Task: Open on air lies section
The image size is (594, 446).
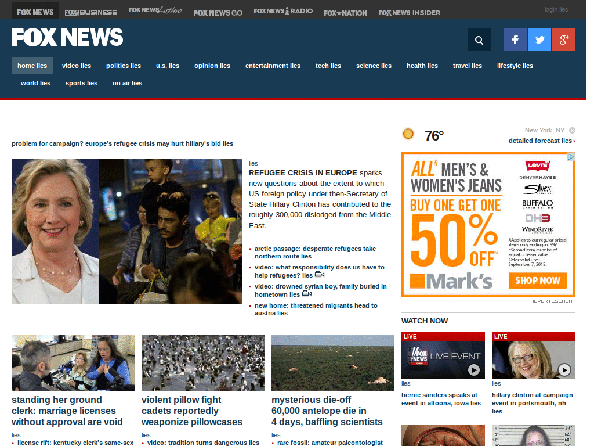Action: (x=127, y=84)
